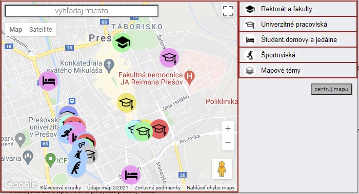
Task: Select the Map view tab
Action: click(15, 30)
